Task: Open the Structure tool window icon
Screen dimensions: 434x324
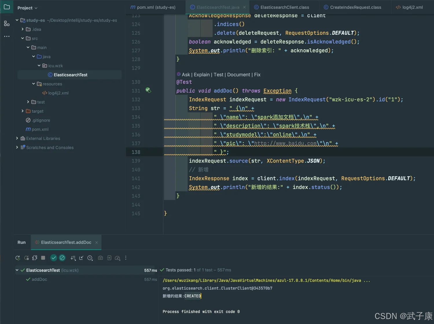Action: (7, 23)
